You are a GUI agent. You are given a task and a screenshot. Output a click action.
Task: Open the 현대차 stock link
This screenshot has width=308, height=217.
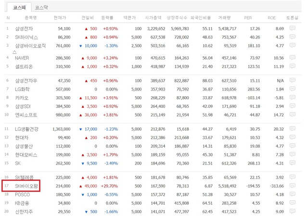click(22, 138)
